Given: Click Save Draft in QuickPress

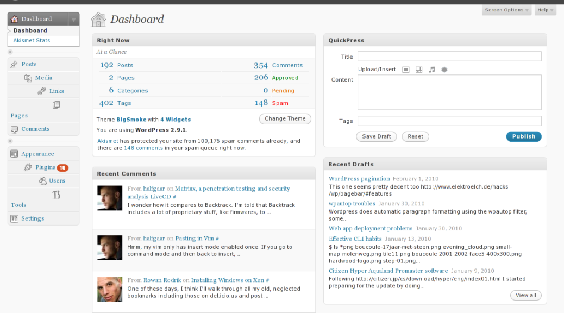Looking at the screenshot, I should (376, 136).
